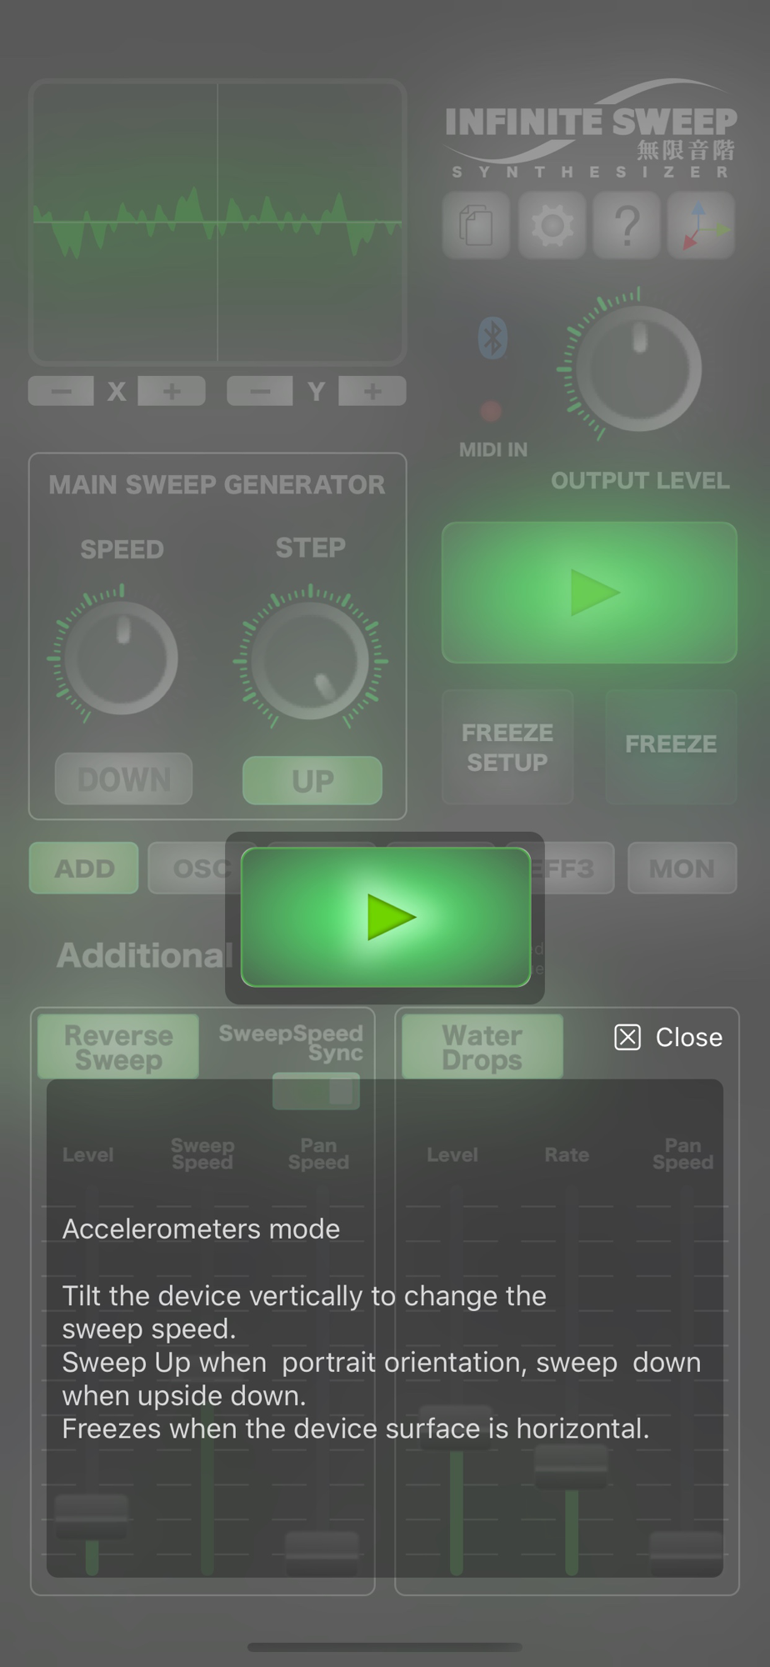The height and width of the screenshot is (1667, 770).
Task: Select the MON tab
Action: point(682,868)
